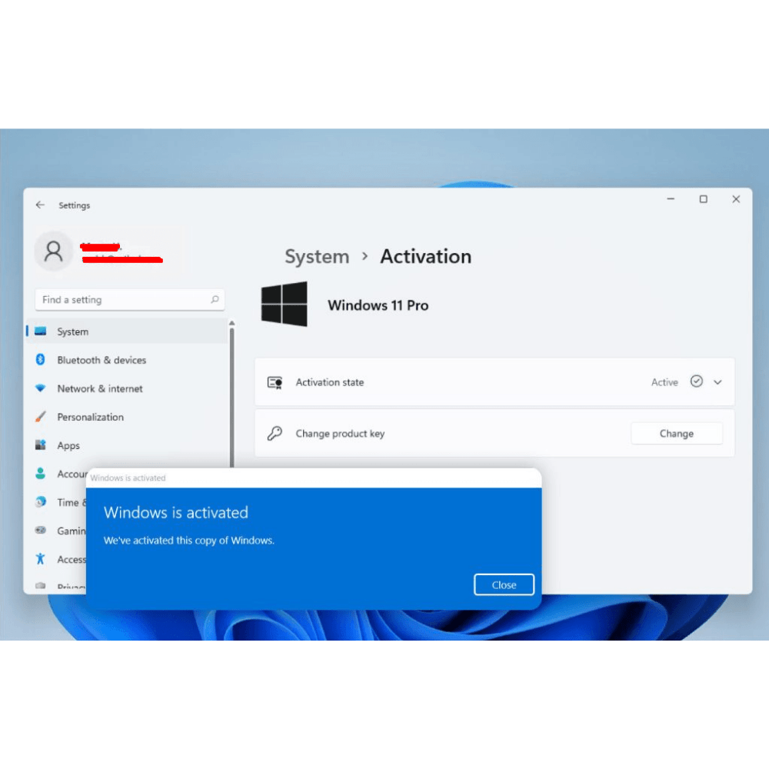The width and height of the screenshot is (769, 769).
Task: Click the Change product key label
Action: pos(340,433)
